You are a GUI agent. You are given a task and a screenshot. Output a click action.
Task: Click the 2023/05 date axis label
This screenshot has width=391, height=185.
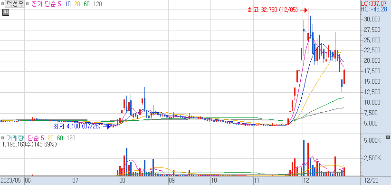[11, 180]
